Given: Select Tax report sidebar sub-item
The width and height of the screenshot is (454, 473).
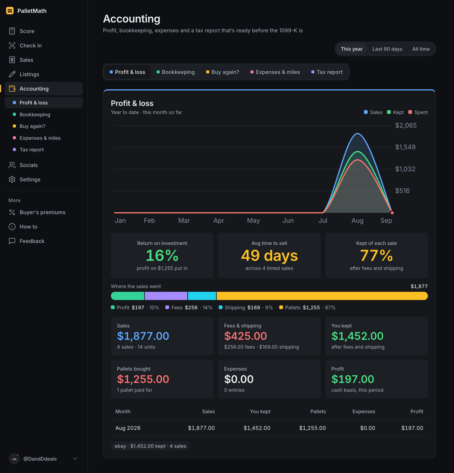Looking at the screenshot, I should click(44, 150).
